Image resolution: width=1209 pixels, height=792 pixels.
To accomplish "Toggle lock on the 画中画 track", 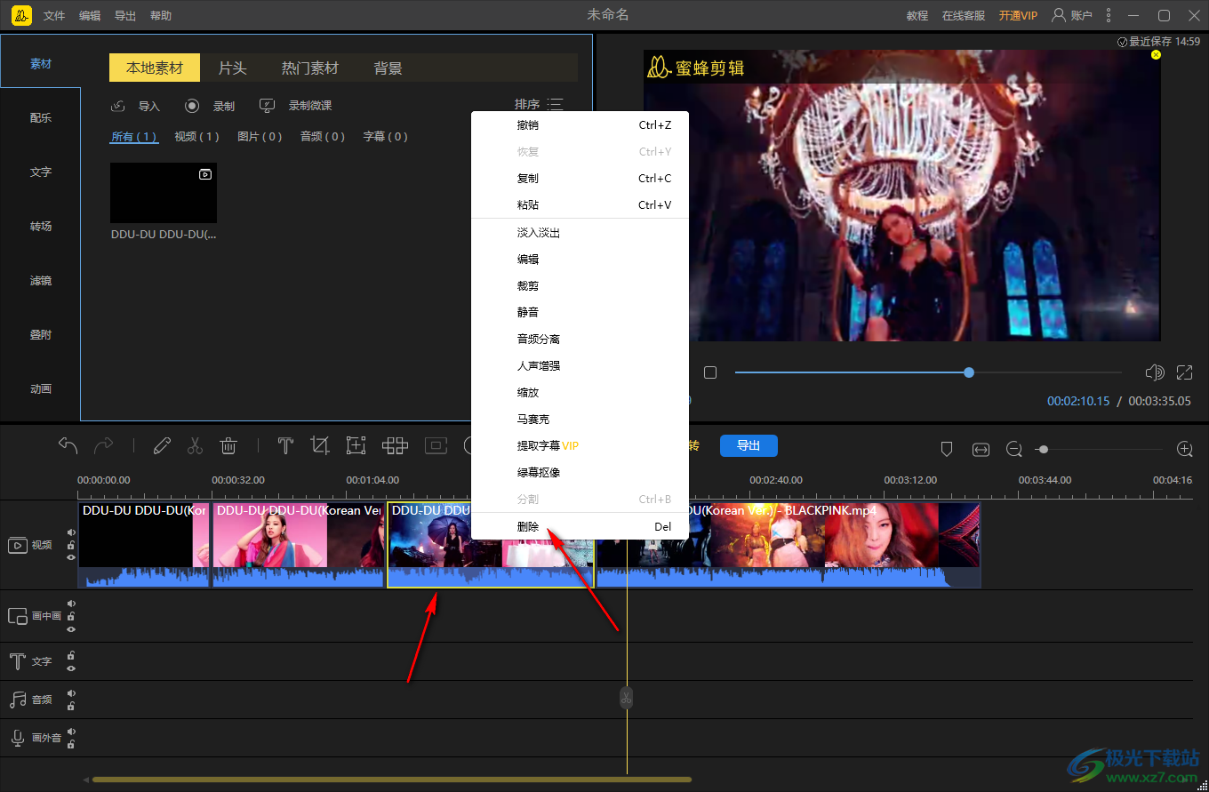I will pyautogui.click(x=71, y=616).
